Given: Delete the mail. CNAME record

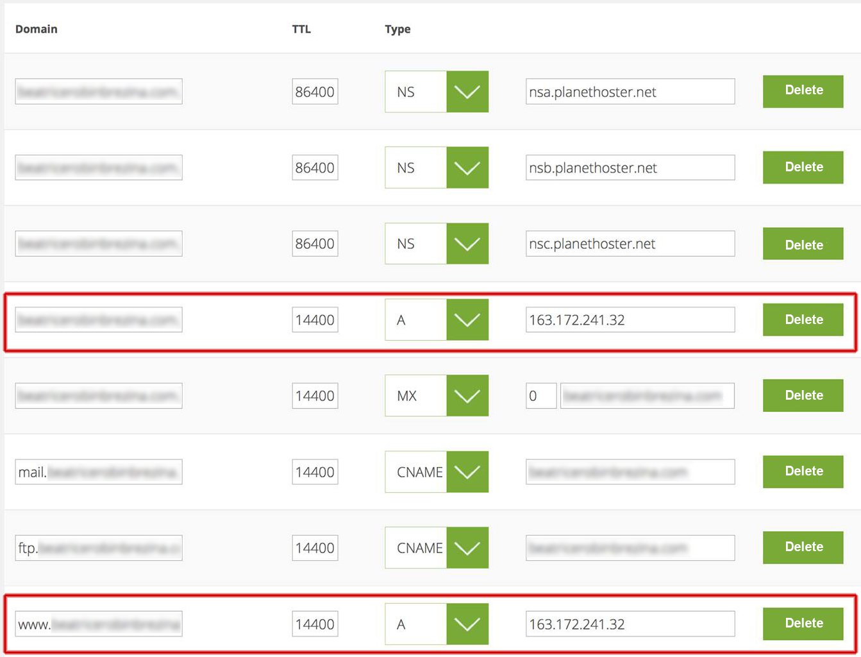Looking at the screenshot, I should [x=803, y=472].
